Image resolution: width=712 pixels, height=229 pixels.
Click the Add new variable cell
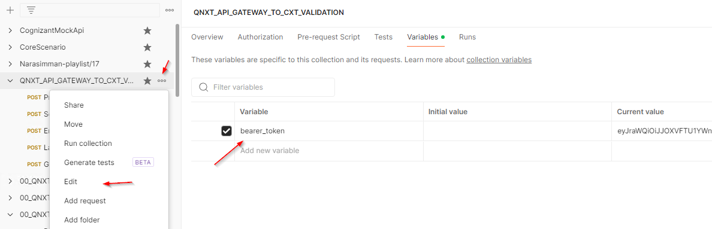click(329, 150)
